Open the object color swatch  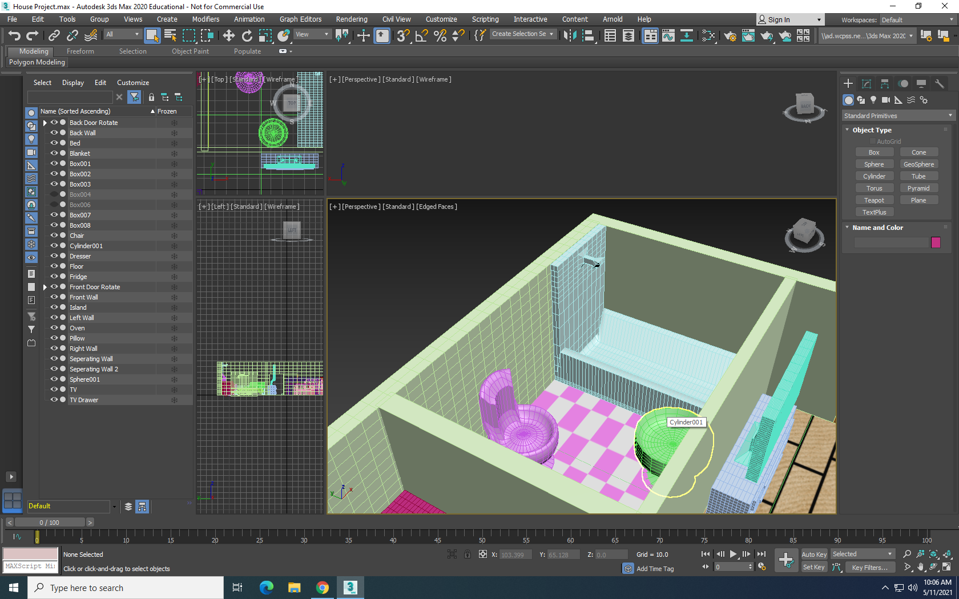[936, 242]
